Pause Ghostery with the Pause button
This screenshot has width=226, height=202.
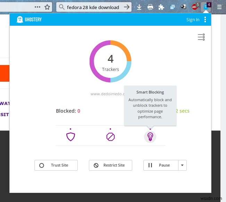point(161,165)
